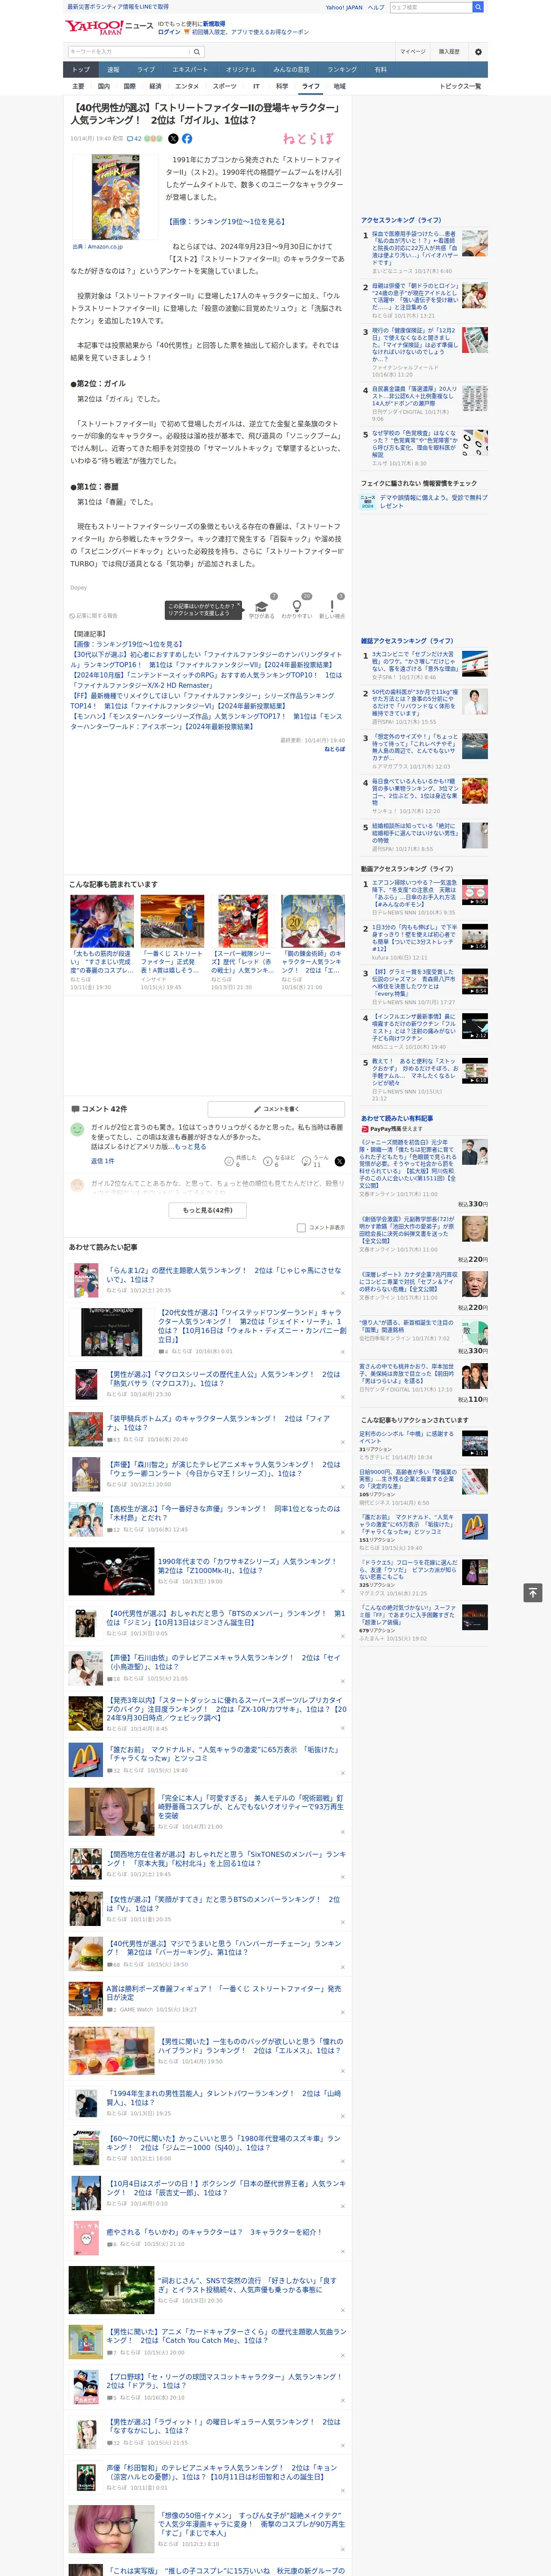Click the Street Fighter II game cover image
The width and height of the screenshot is (551, 2576).
click(x=116, y=197)
